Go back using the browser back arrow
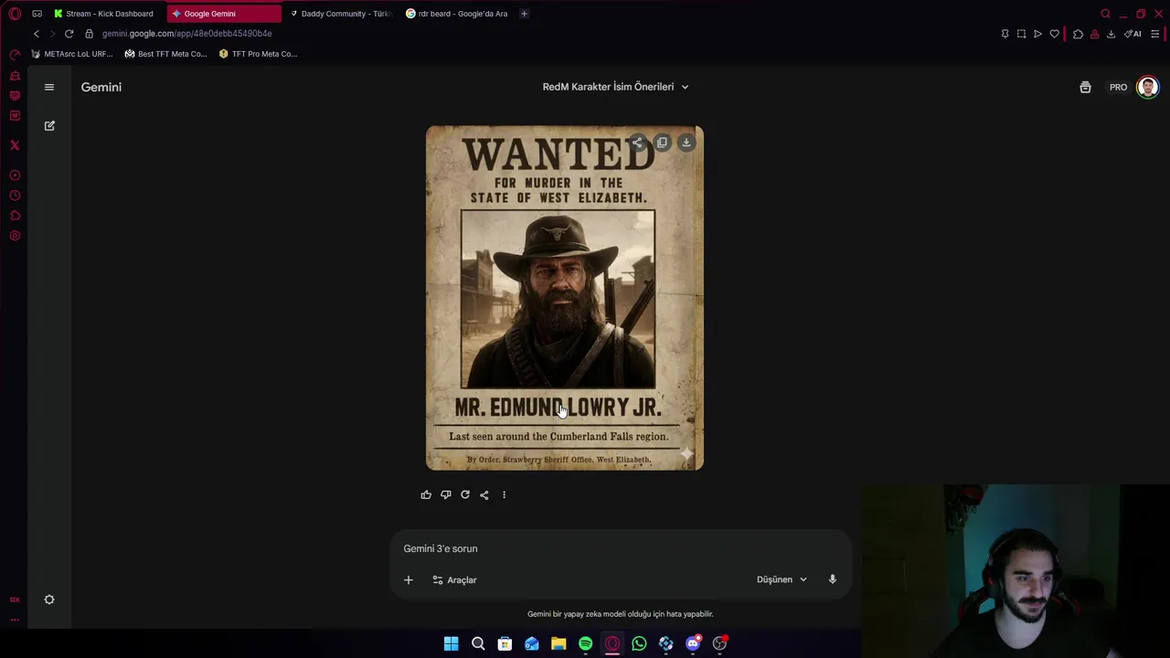1170x658 pixels. tap(37, 34)
